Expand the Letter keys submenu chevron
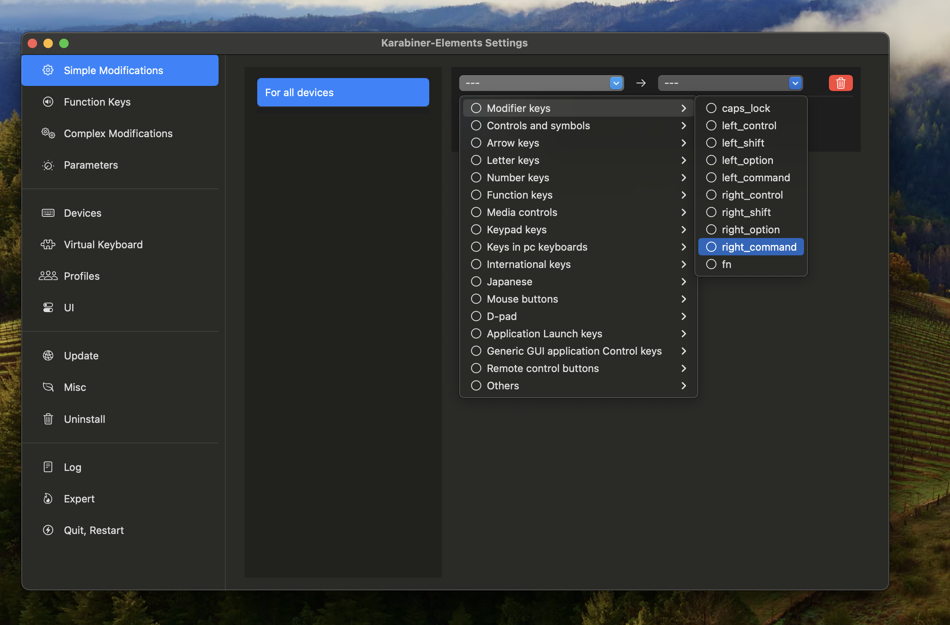 [683, 160]
